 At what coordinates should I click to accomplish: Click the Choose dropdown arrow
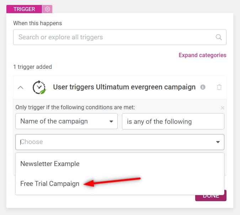pos(218,142)
